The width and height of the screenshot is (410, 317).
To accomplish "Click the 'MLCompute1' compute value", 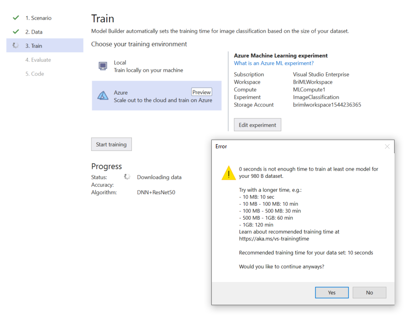I will 309,90.
